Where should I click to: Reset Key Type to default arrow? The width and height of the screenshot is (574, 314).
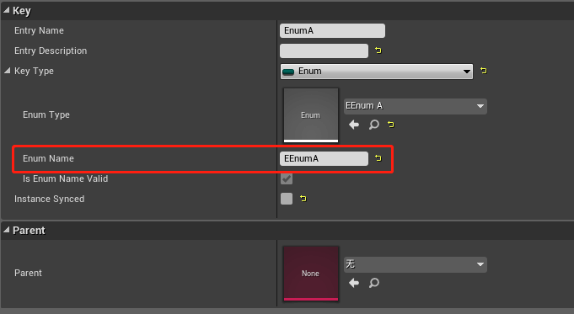pyautogui.click(x=484, y=71)
